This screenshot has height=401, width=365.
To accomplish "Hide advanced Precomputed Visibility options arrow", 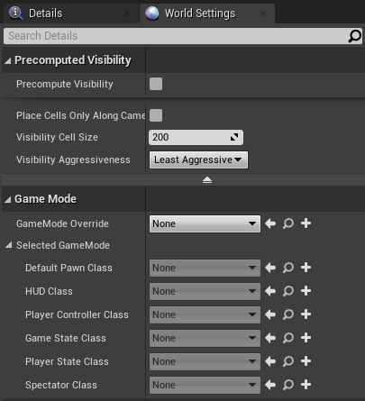I will [x=207, y=179].
